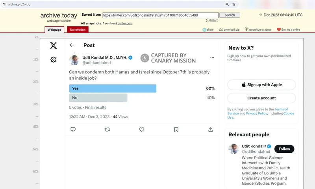Click the repost arrows icon

click(107, 129)
